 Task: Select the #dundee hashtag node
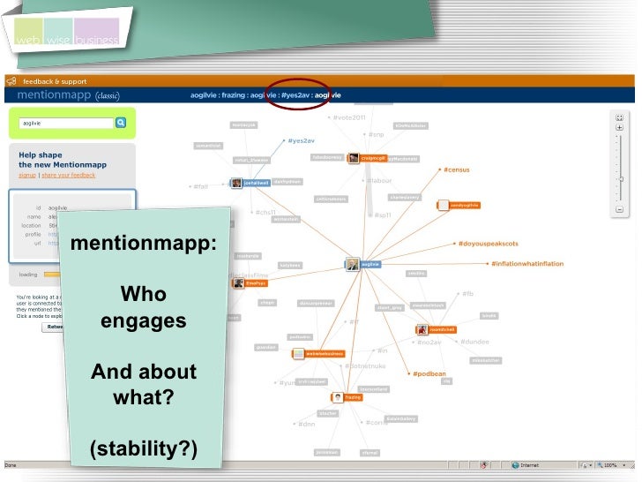pyautogui.click(x=474, y=342)
